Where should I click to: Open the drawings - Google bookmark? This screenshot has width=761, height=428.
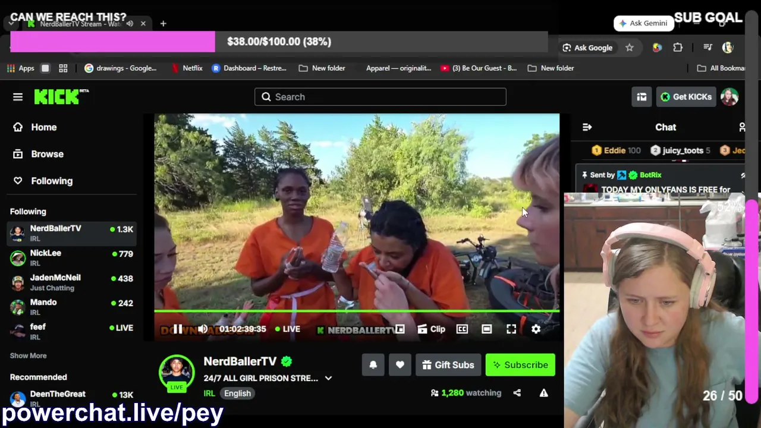pyautogui.click(x=121, y=68)
